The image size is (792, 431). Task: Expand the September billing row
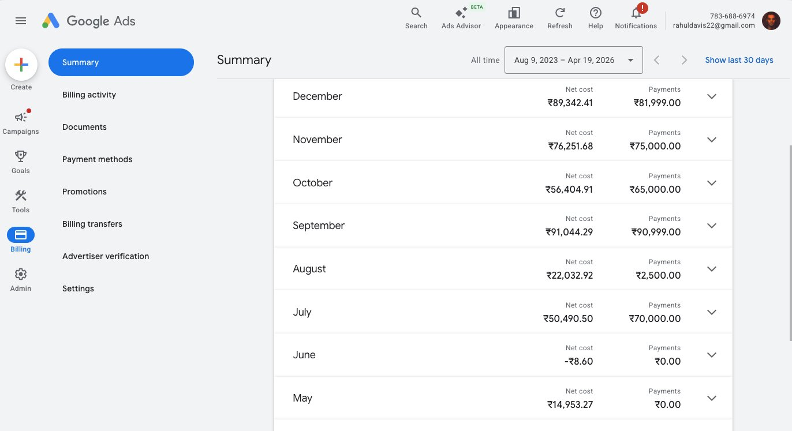[711, 226]
